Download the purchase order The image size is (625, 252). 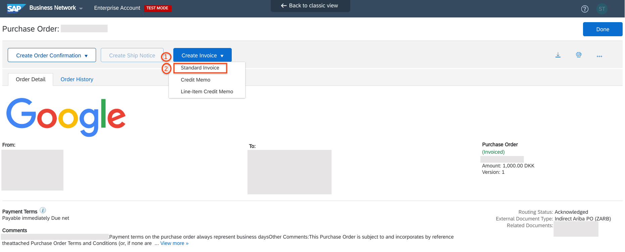(x=558, y=55)
